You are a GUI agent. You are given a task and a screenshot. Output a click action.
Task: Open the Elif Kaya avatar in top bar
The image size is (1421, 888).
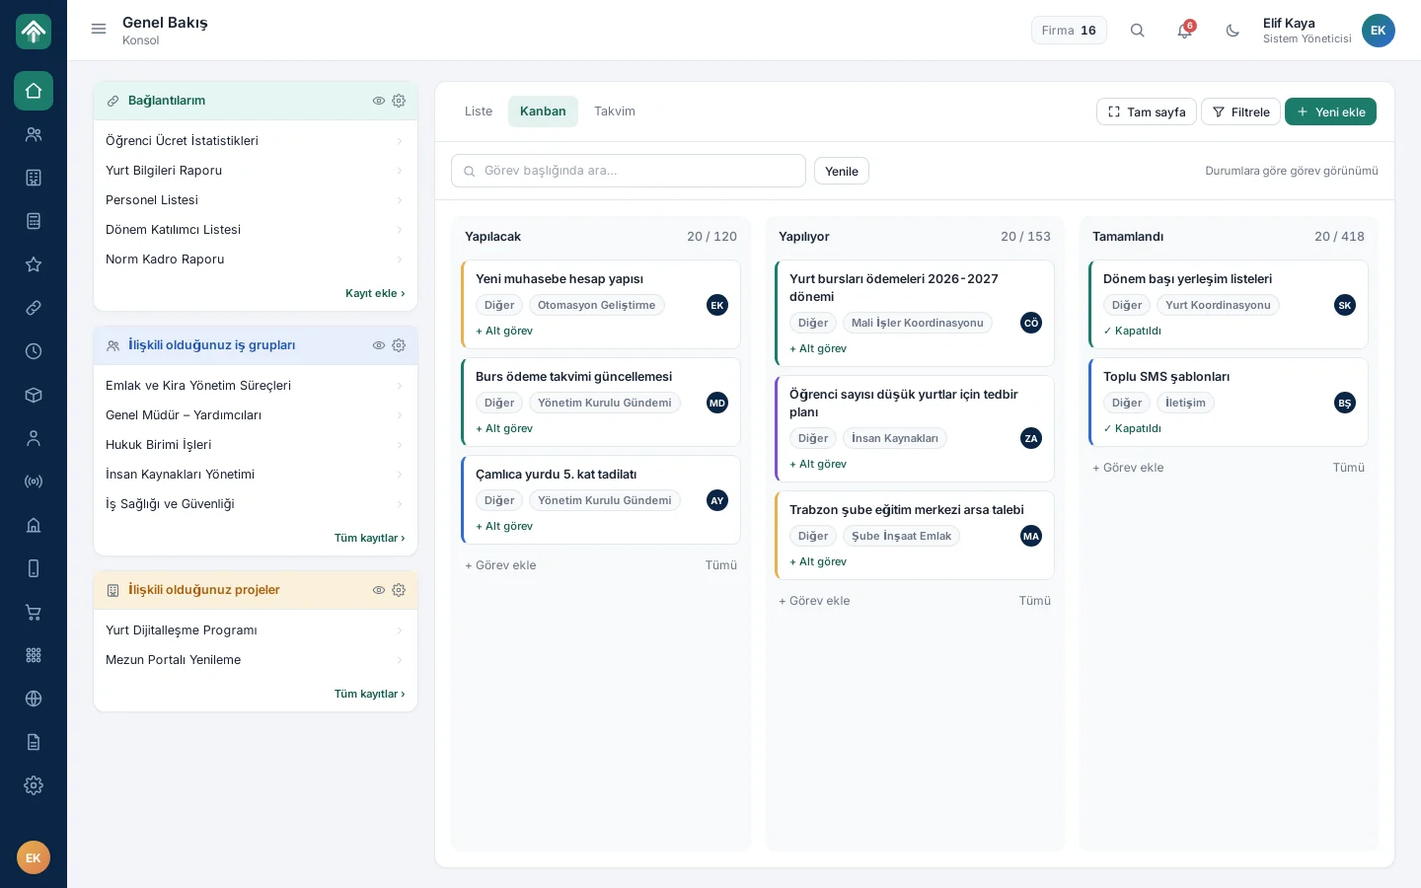[1379, 31]
